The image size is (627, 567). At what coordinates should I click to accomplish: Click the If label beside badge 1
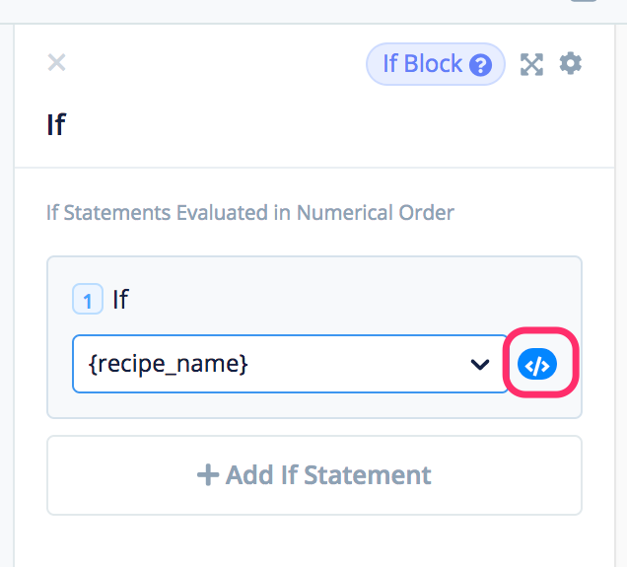(x=120, y=299)
